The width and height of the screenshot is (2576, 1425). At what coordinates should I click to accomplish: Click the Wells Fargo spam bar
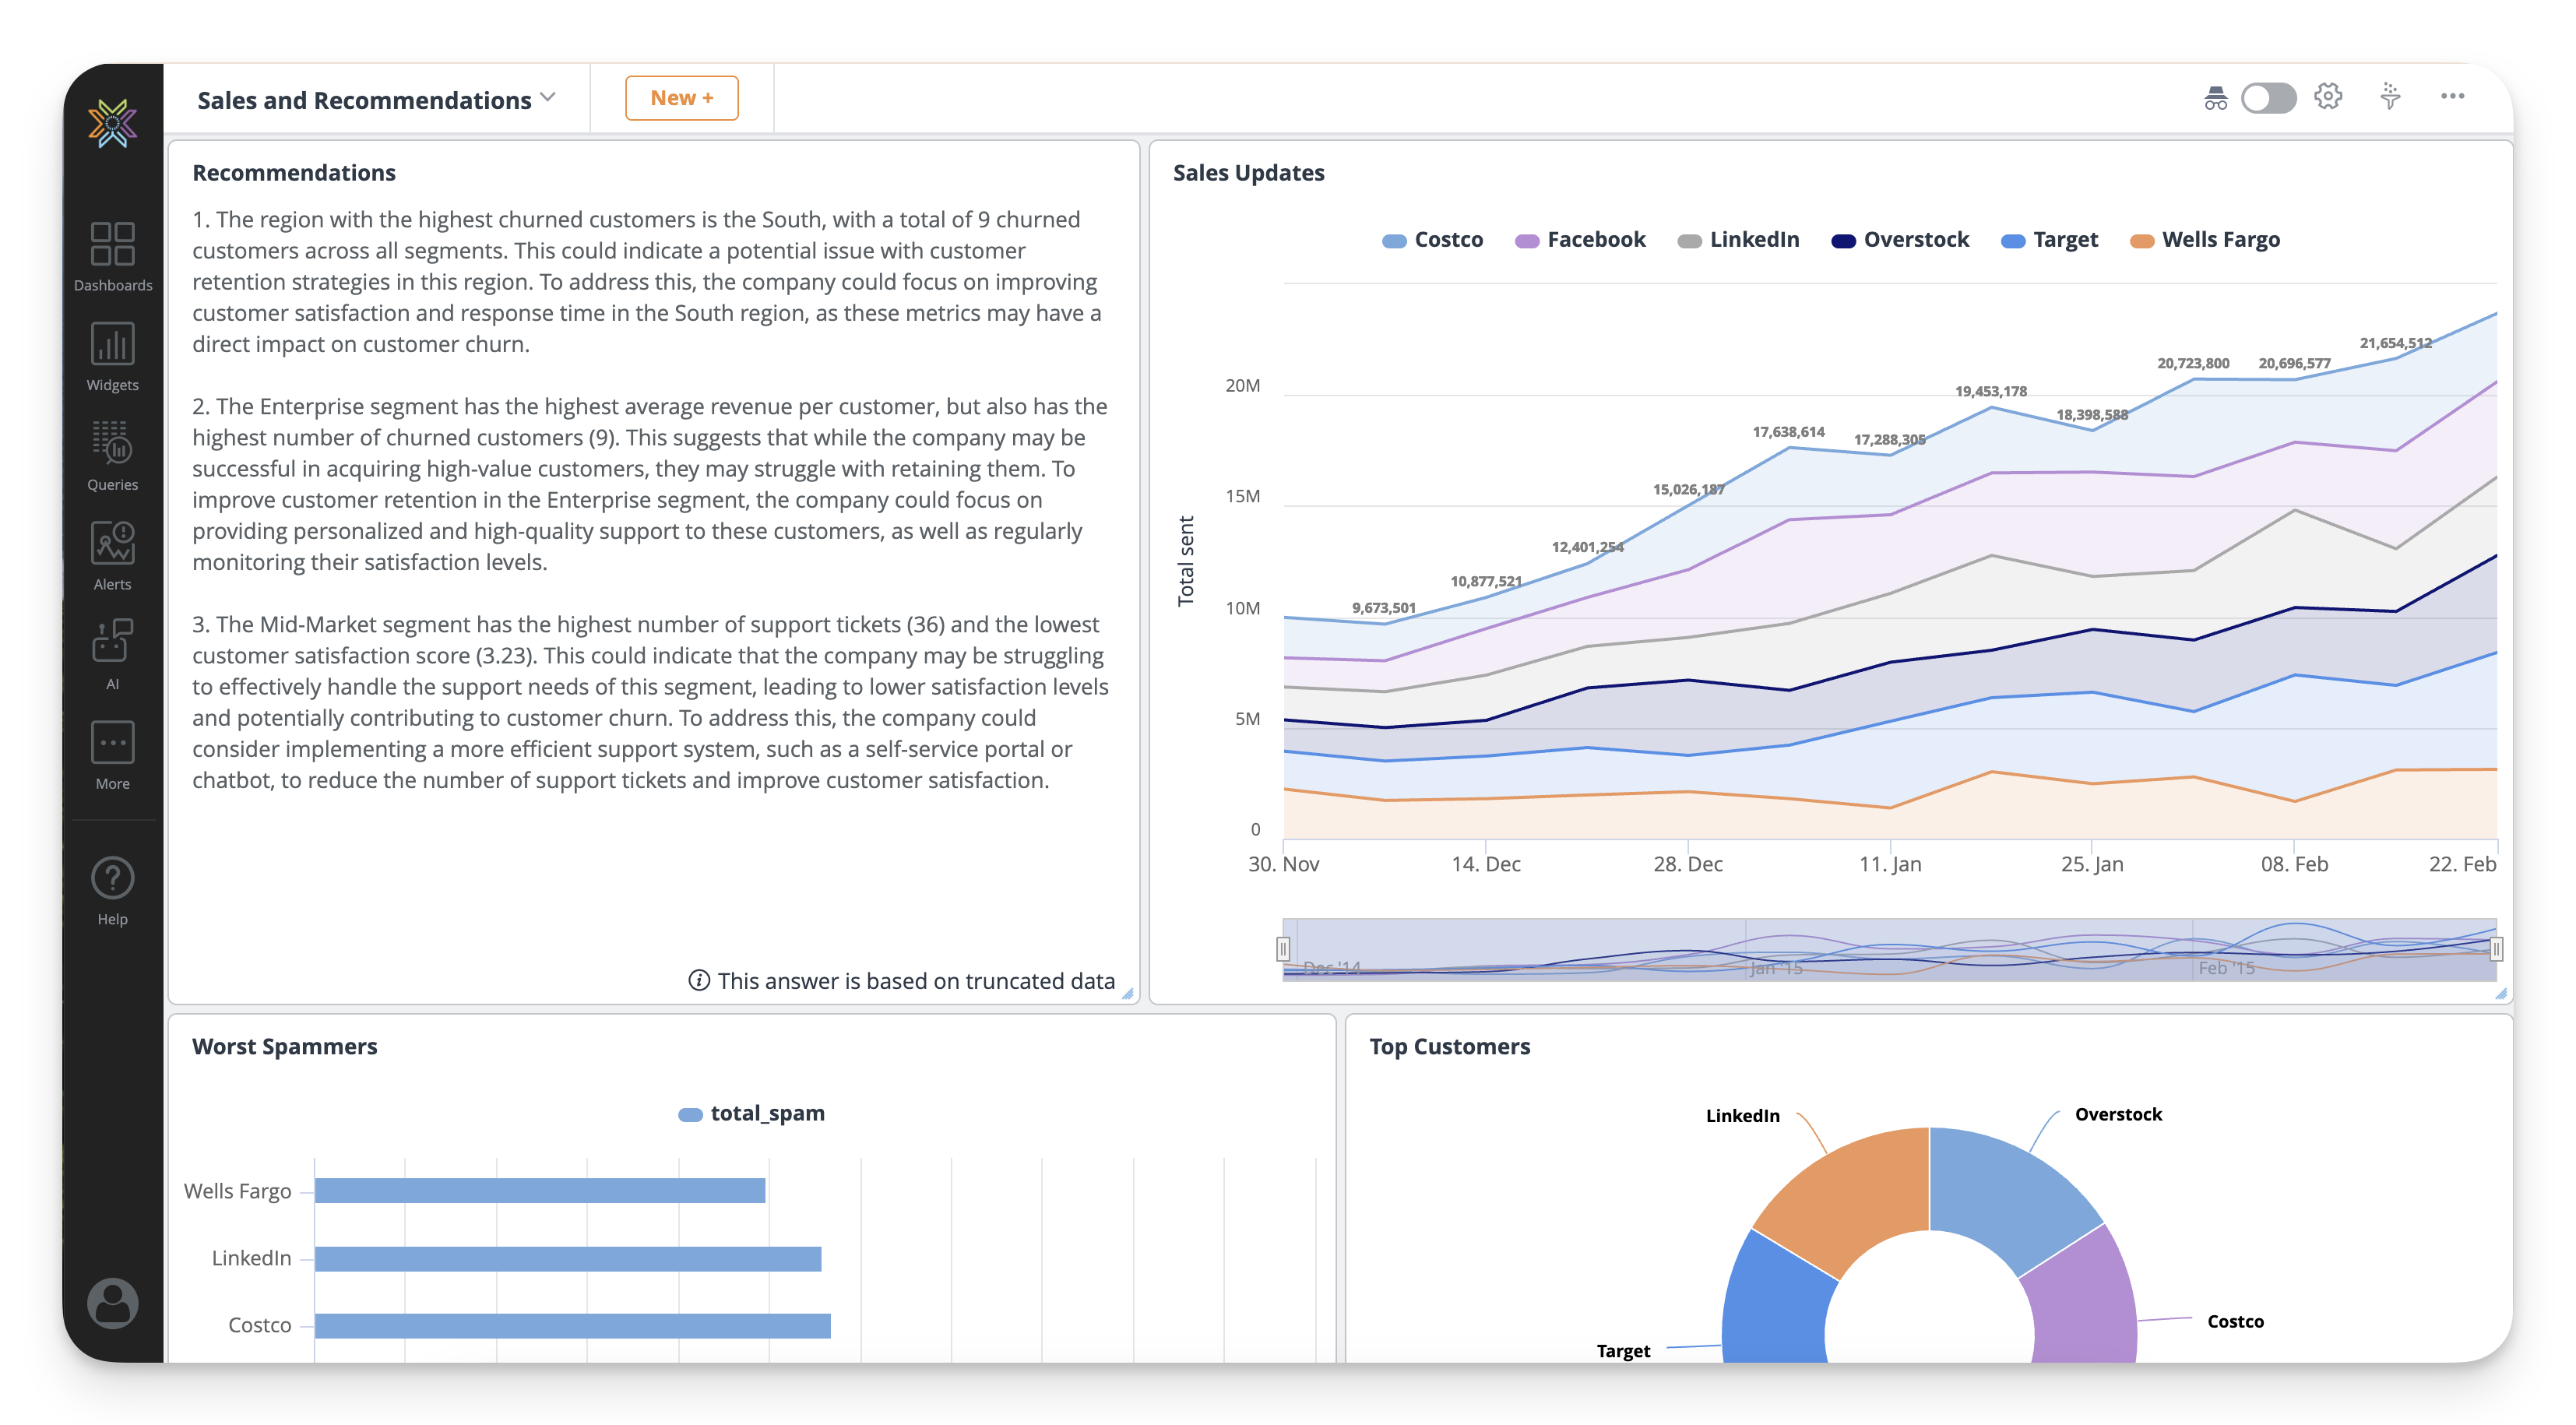(540, 1190)
